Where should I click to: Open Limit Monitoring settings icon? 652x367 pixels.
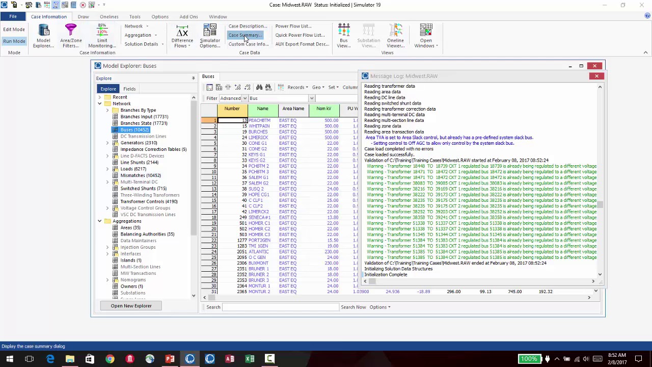tap(102, 32)
